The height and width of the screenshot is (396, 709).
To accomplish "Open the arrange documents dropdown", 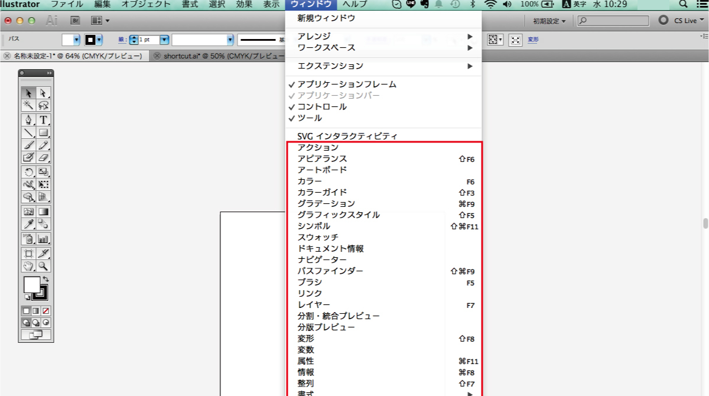I will 100,21.
